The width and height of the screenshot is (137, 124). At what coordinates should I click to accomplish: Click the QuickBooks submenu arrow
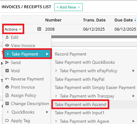click(47, 112)
